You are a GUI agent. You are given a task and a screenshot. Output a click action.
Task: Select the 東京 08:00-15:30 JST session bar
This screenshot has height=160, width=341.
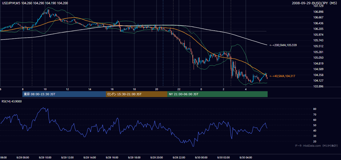click(64, 94)
